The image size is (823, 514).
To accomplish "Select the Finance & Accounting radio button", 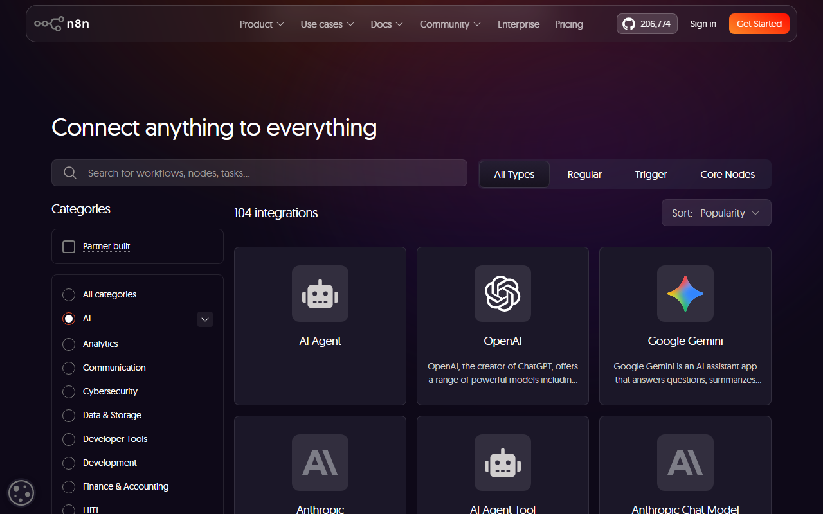I will point(69,487).
